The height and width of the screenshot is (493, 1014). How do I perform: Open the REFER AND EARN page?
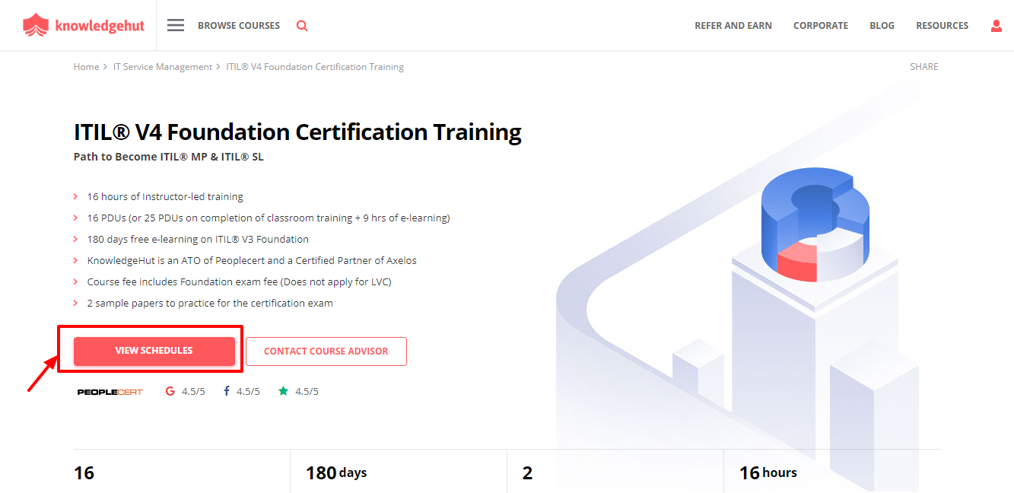733,25
